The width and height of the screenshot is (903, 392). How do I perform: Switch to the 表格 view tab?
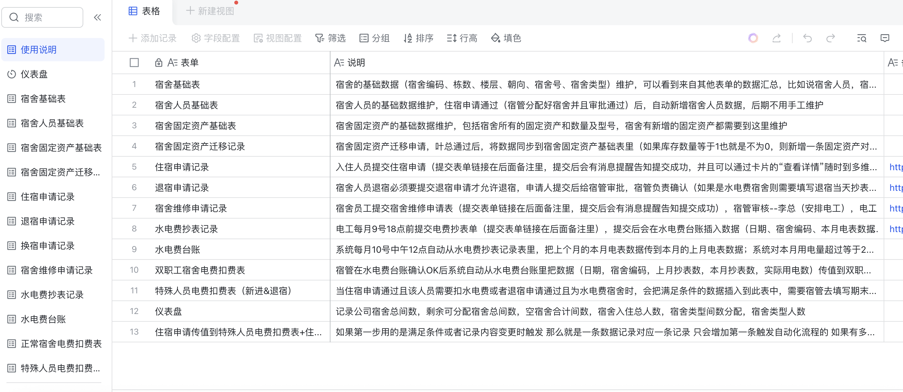click(x=145, y=11)
